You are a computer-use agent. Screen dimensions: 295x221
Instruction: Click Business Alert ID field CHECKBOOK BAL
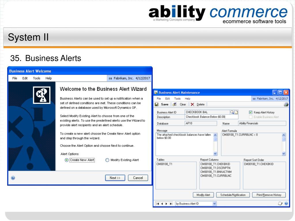(207, 112)
